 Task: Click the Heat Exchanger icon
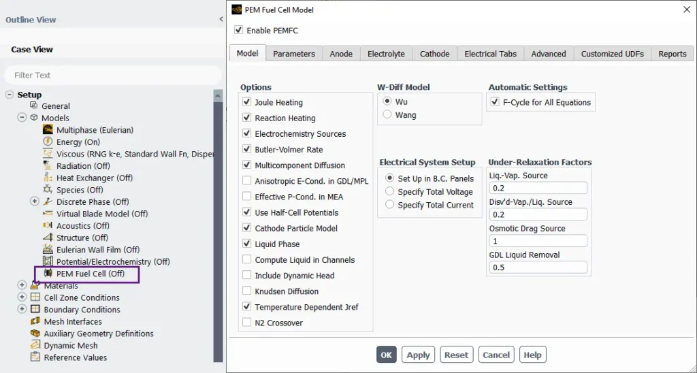click(x=48, y=178)
